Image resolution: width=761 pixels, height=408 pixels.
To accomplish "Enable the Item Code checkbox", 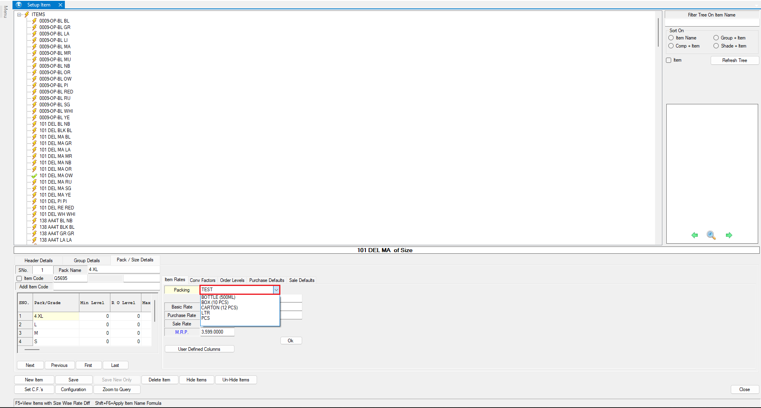I will coord(19,278).
